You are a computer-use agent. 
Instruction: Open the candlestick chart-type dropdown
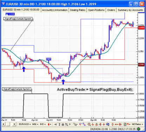[x=49, y=124]
